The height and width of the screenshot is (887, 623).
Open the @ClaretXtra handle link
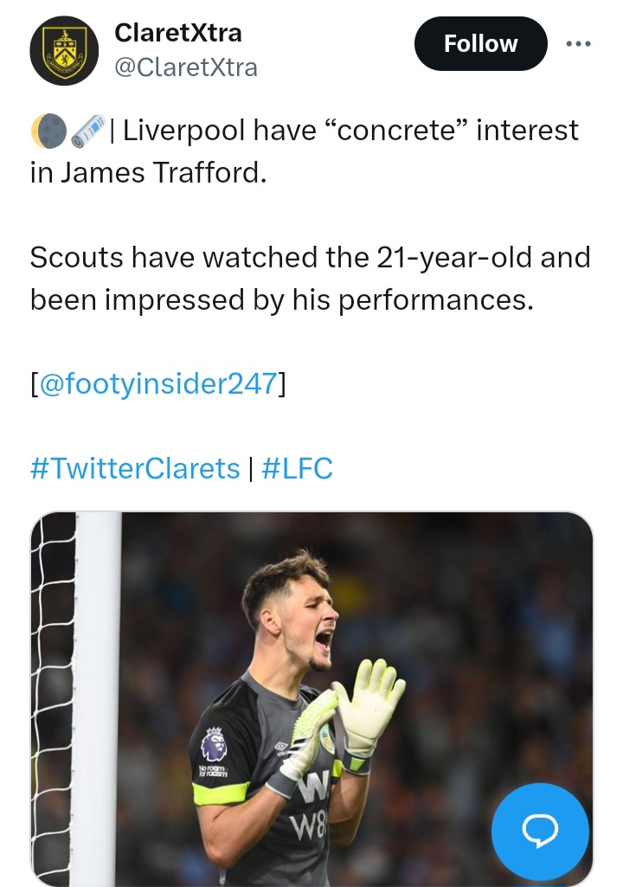point(186,67)
